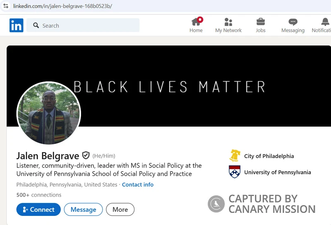Viewport: 331px width, 225px height.
Task: Click the Philadelphia, Pennsylvania, United States location text
Action: (67, 185)
